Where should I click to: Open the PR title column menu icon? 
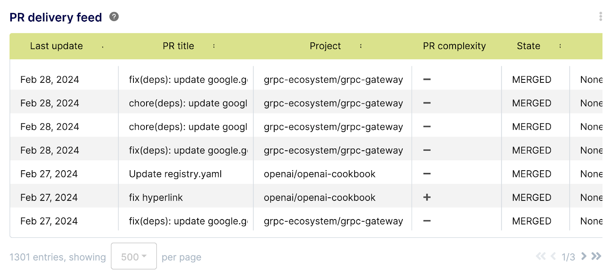(x=214, y=46)
